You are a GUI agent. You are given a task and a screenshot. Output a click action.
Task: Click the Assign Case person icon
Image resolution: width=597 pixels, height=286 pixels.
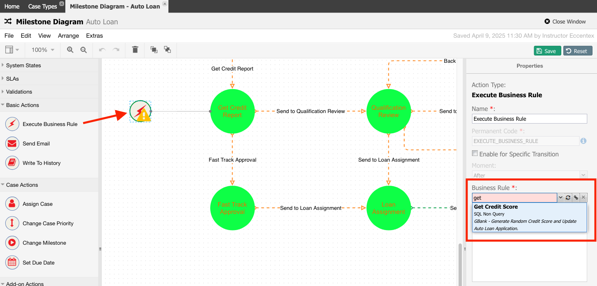click(x=12, y=204)
